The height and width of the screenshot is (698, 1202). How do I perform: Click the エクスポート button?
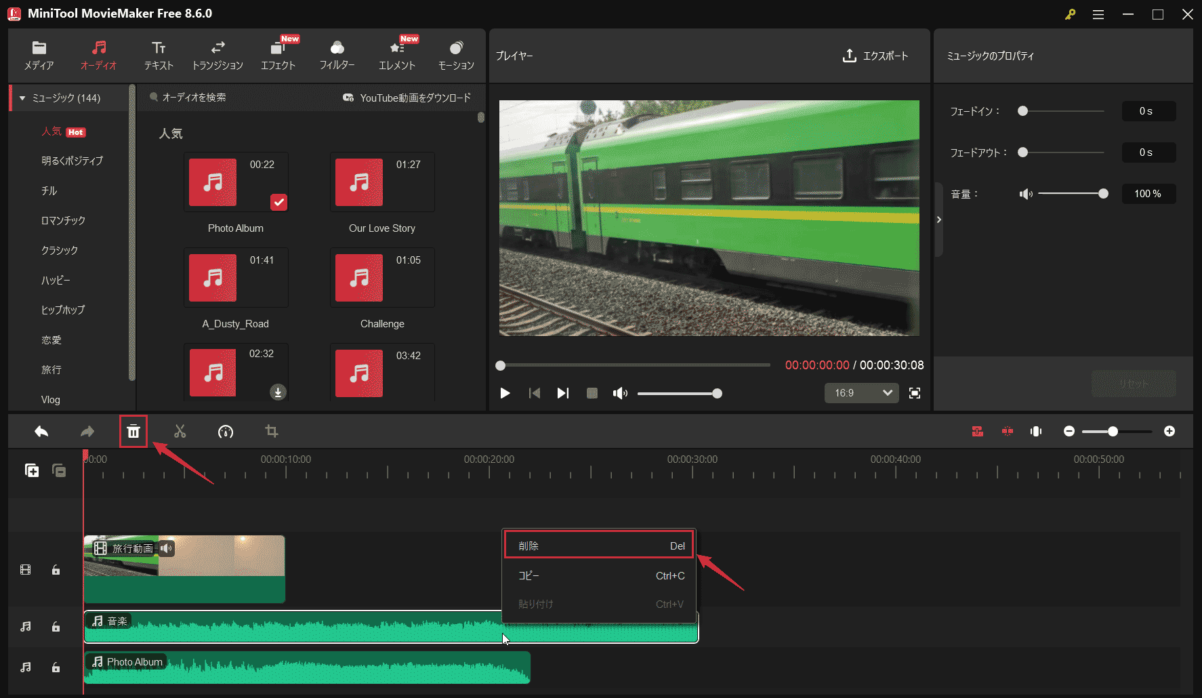coord(876,56)
